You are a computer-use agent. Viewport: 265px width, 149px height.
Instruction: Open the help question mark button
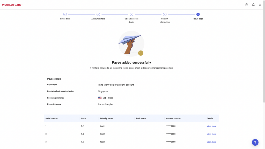tap(255, 142)
